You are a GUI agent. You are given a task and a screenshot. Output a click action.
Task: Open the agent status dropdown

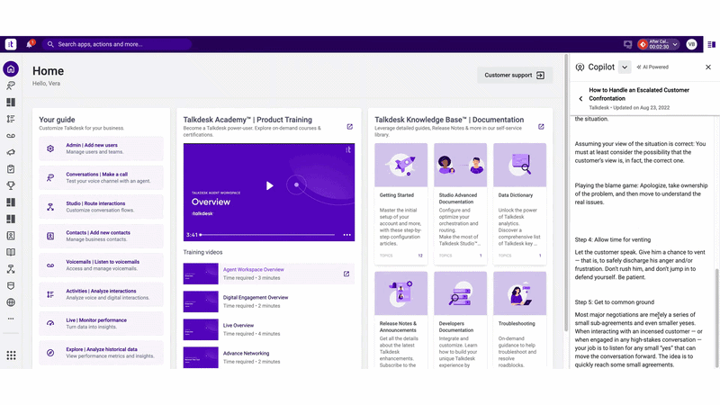pyautogui.click(x=658, y=44)
